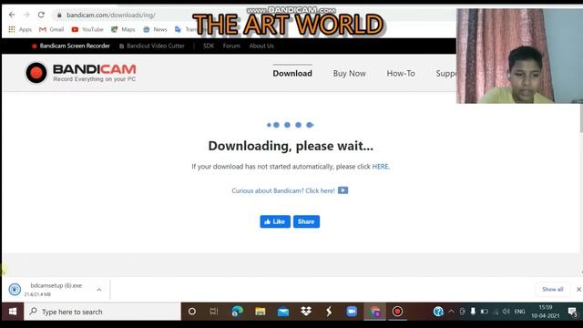Image resolution: width=583 pixels, height=328 pixels.
Task: Open the notification center icon
Action: (573, 312)
